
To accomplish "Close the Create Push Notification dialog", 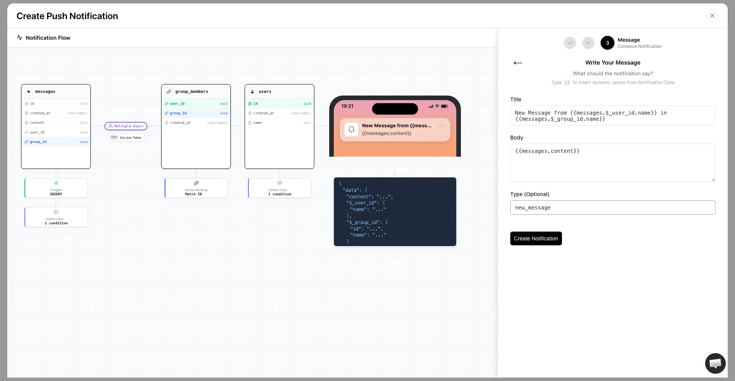I will pyautogui.click(x=712, y=16).
